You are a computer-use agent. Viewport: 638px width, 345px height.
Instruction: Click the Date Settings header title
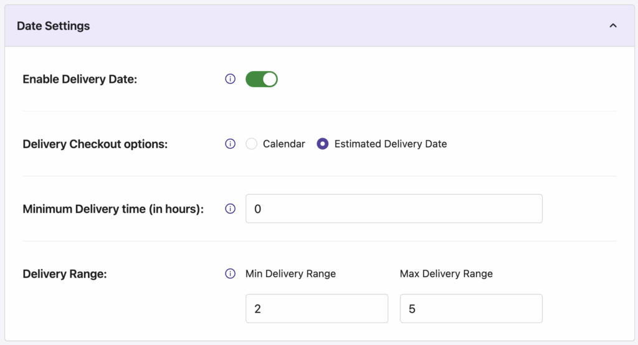coord(54,26)
